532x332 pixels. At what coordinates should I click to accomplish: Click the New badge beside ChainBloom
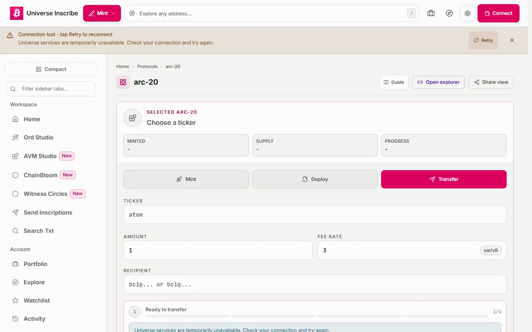point(68,175)
